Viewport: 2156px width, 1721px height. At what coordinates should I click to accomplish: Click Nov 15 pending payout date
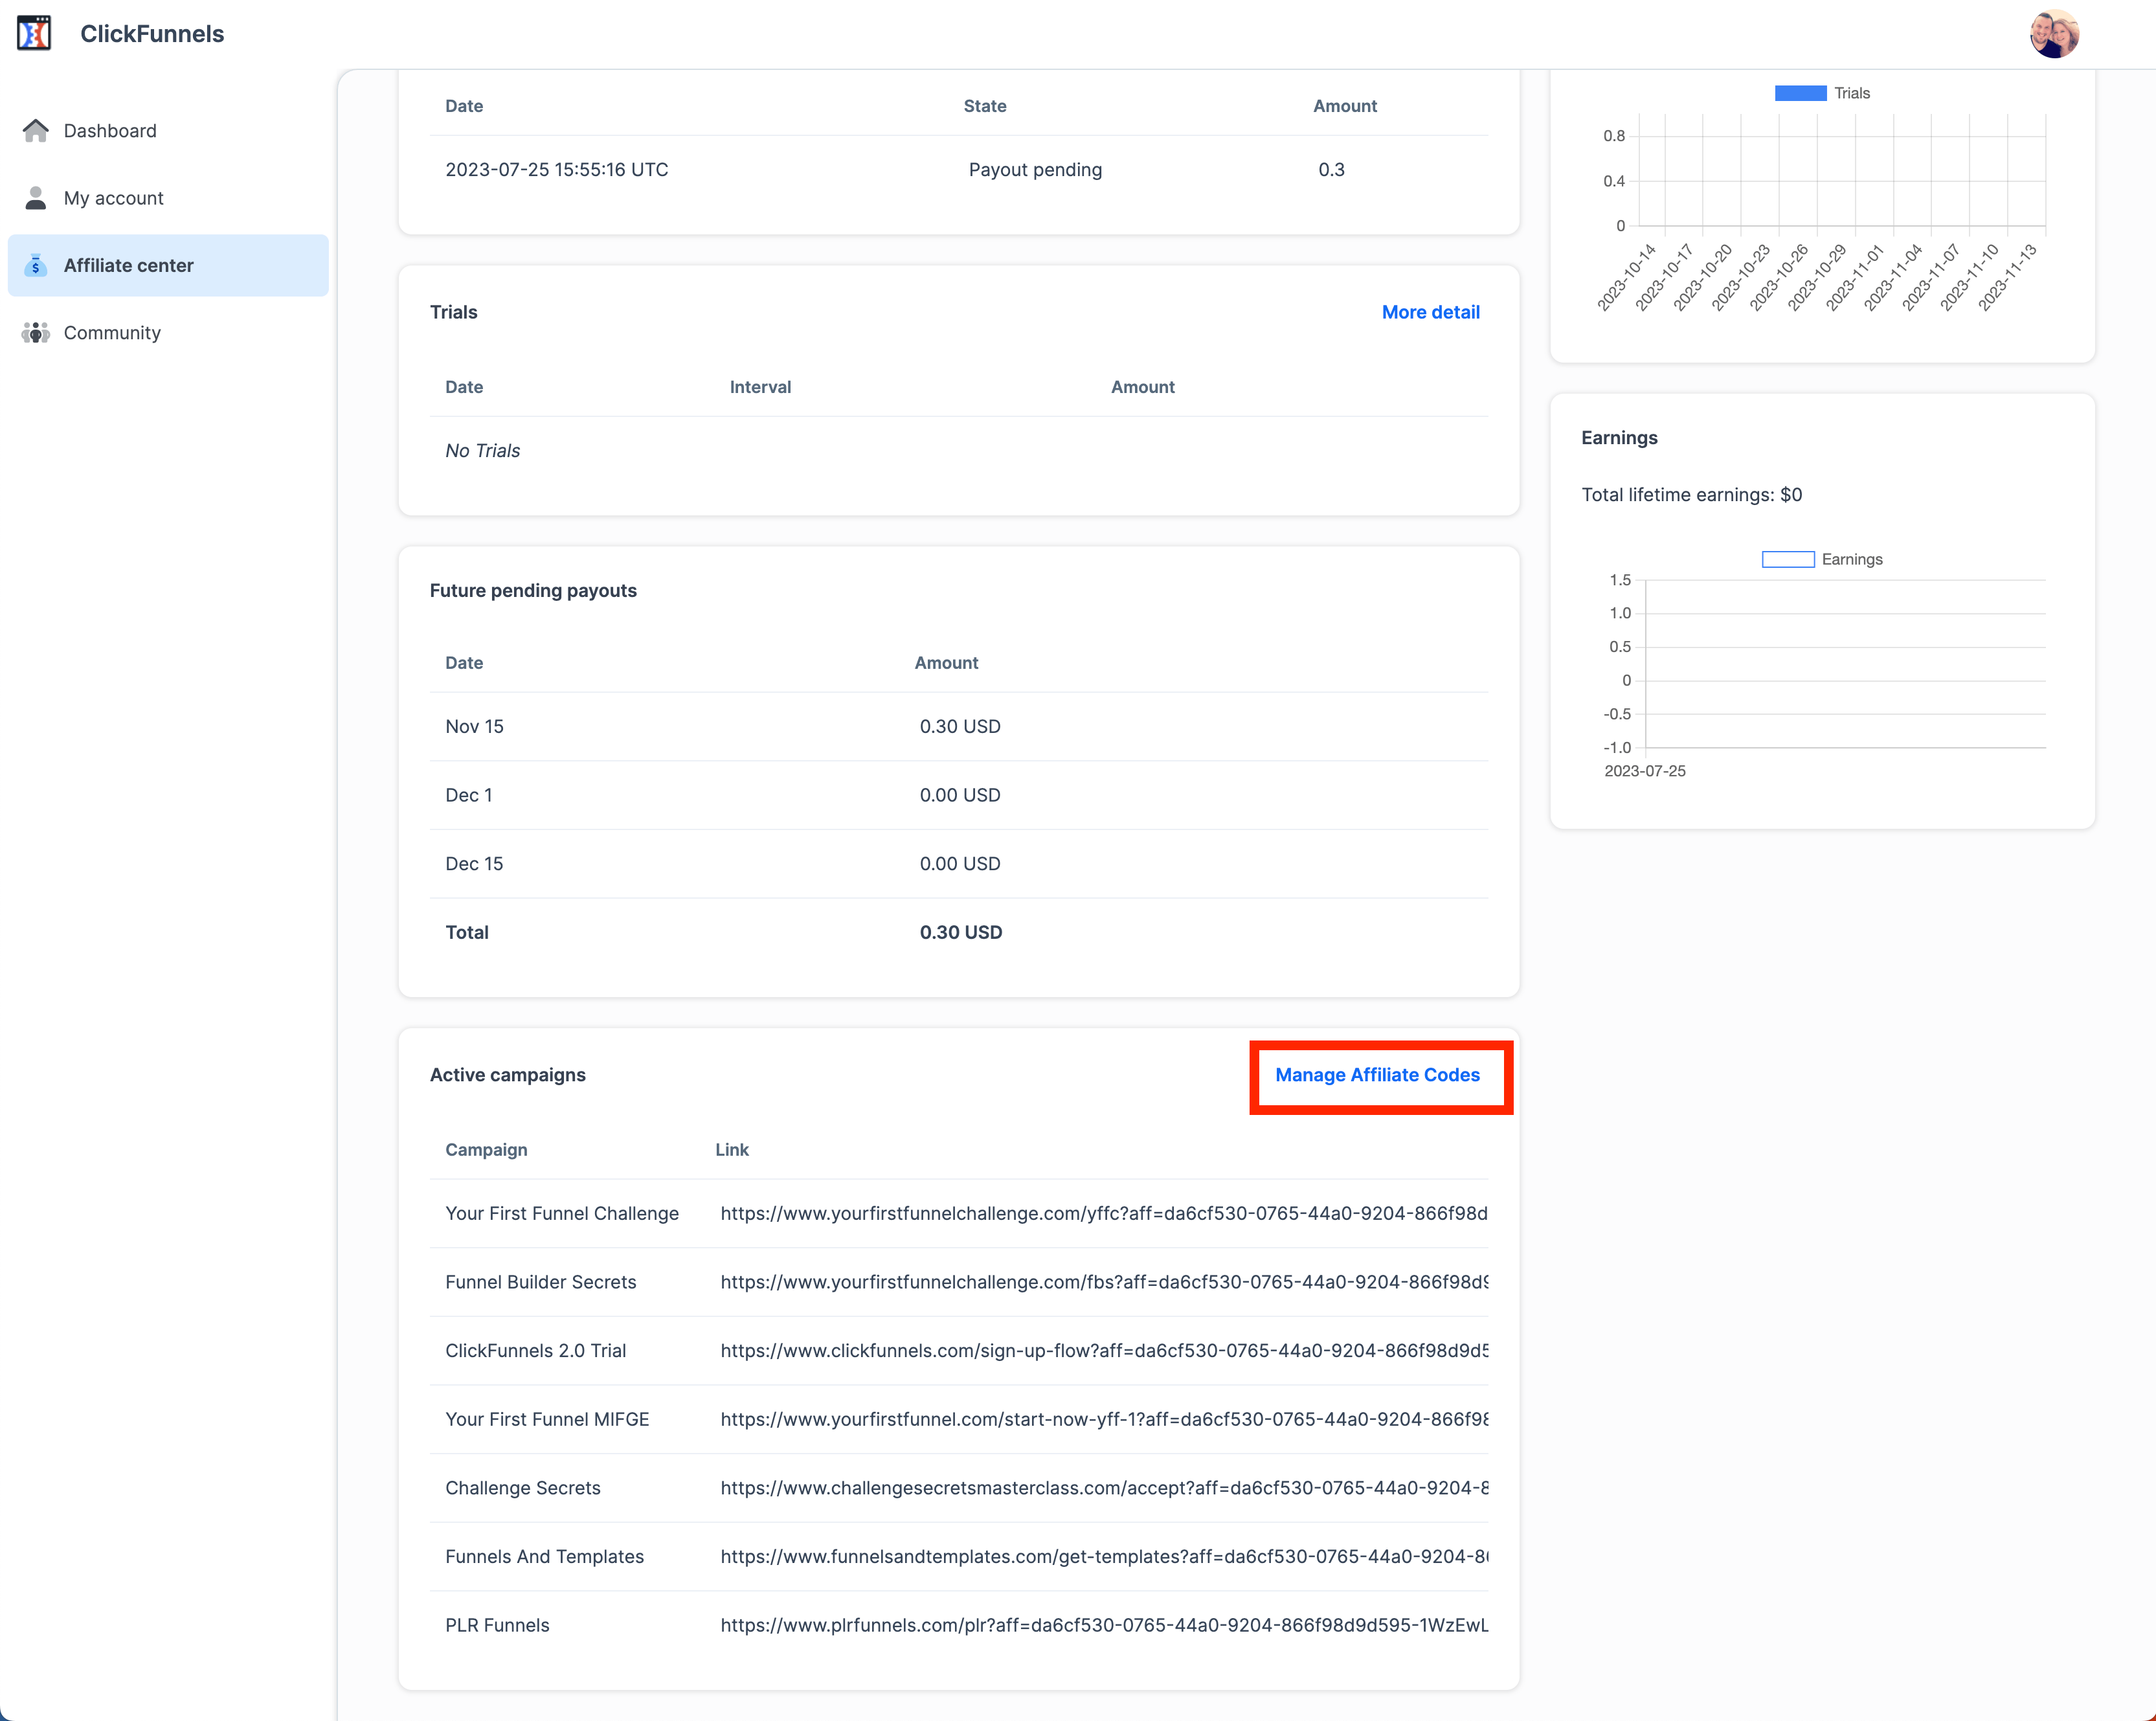(474, 726)
